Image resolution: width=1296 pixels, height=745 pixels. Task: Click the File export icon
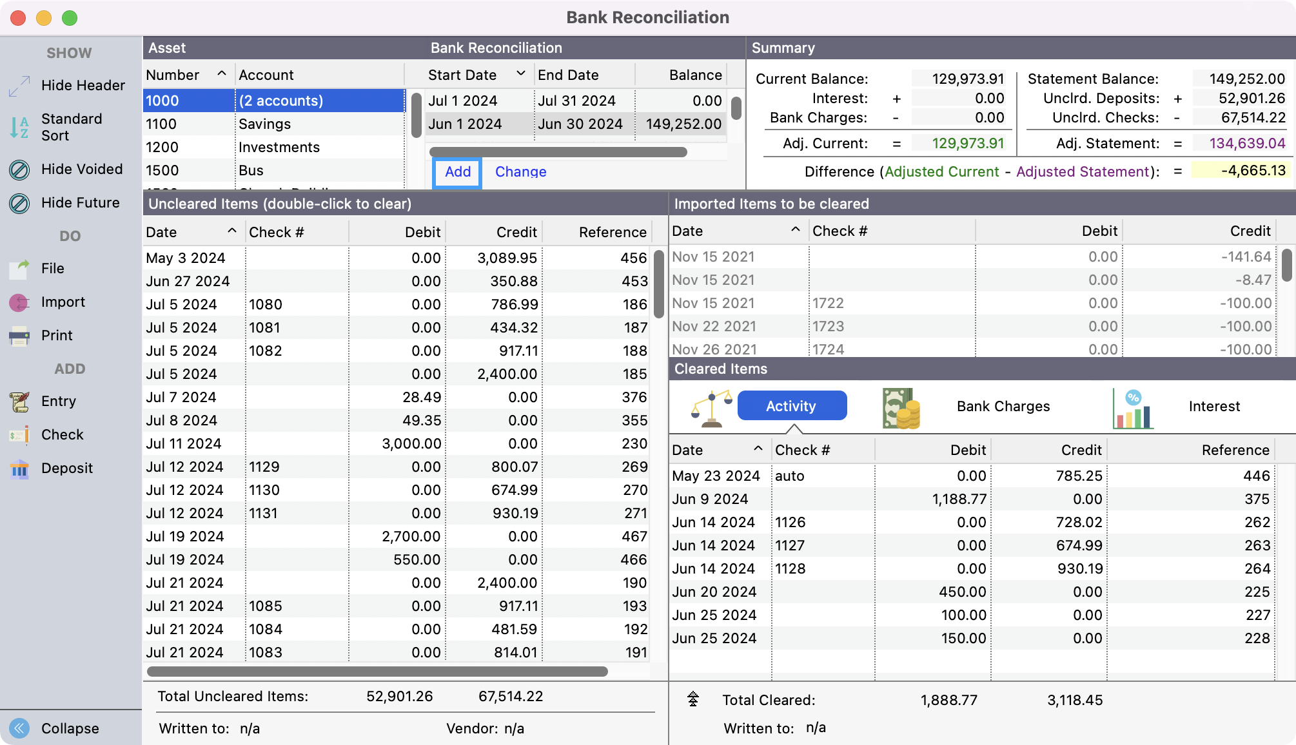pos(19,269)
